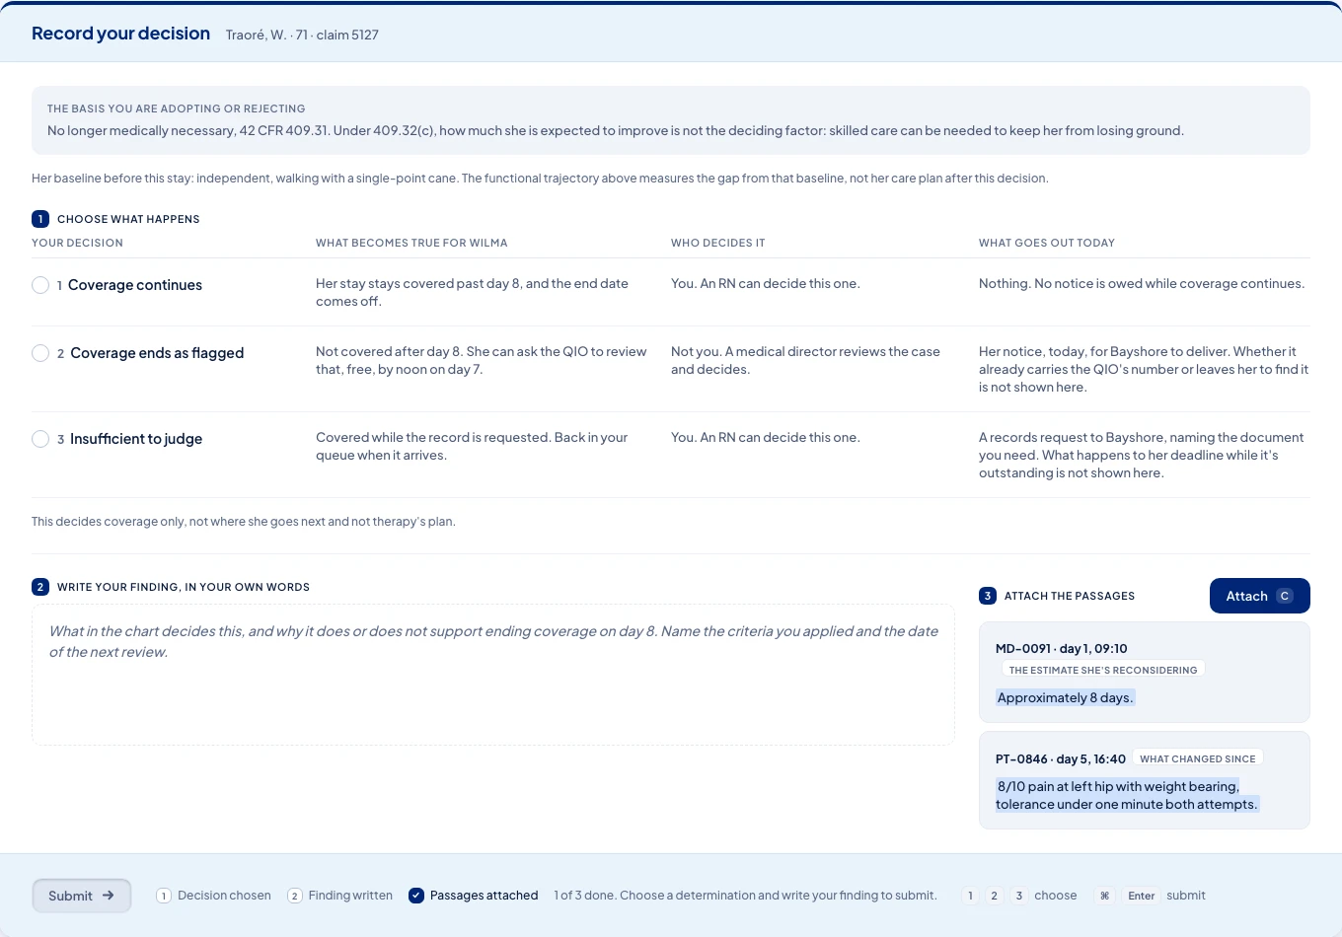Click the highlighted 'Approximately 8 days.' passage
Screen dimensions: 1342x937
1066,697
